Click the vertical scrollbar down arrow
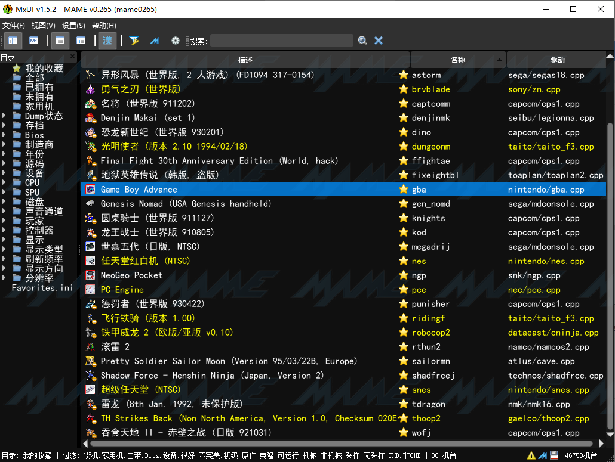This screenshot has width=615, height=462. click(610, 434)
